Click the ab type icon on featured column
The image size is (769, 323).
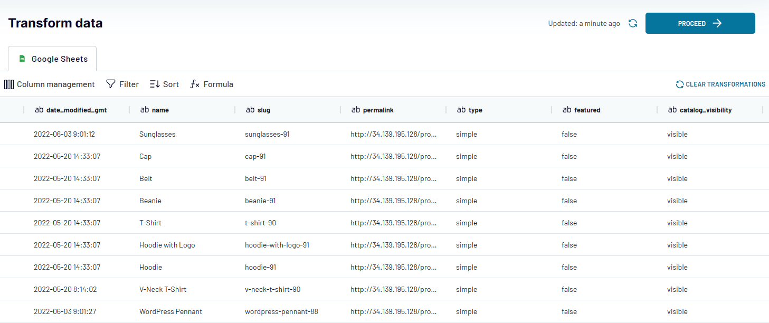[x=566, y=110]
